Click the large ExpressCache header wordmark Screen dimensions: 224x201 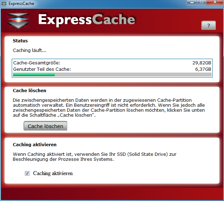tap(86, 20)
